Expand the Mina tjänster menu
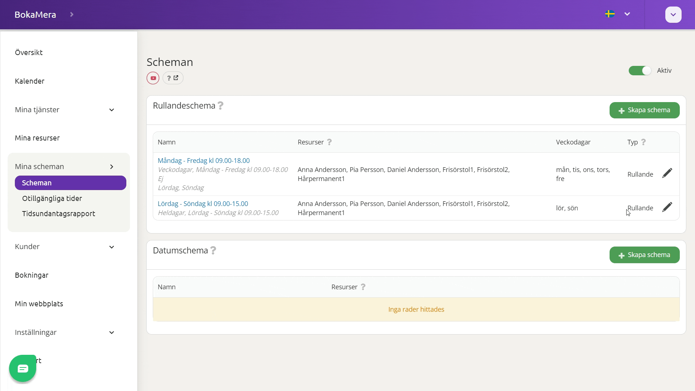The width and height of the screenshot is (695, 391). (x=65, y=110)
